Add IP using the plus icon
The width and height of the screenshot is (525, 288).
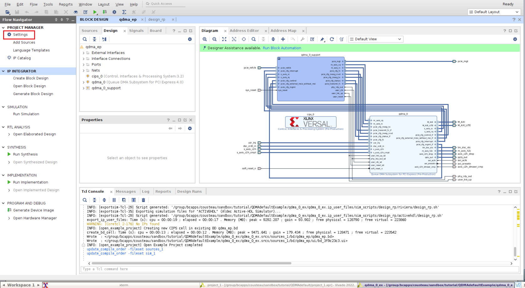pos(283,39)
